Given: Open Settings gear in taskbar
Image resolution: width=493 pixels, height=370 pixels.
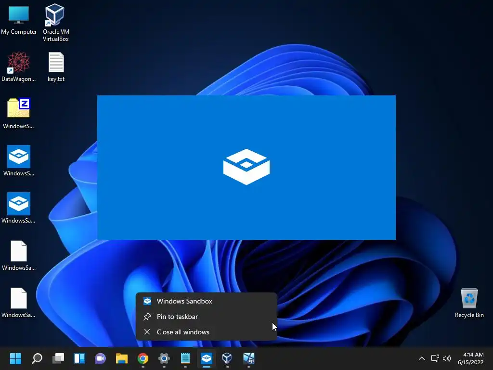Looking at the screenshot, I should (x=164, y=358).
